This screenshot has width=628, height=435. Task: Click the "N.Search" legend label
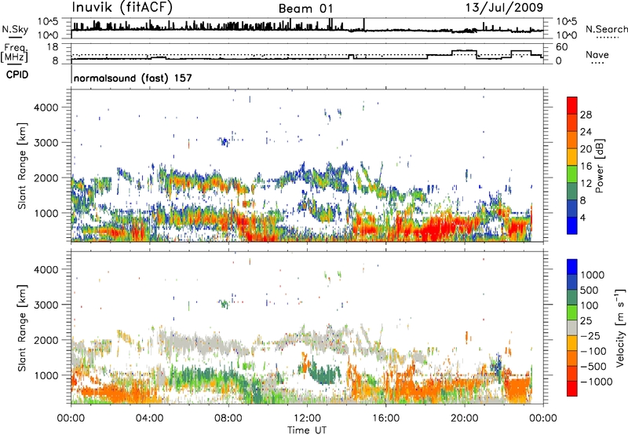(x=606, y=29)
